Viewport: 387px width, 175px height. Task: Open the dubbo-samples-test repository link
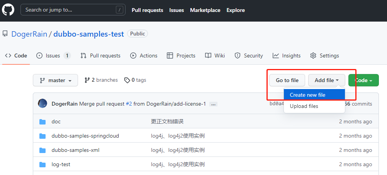coord(88,34)
